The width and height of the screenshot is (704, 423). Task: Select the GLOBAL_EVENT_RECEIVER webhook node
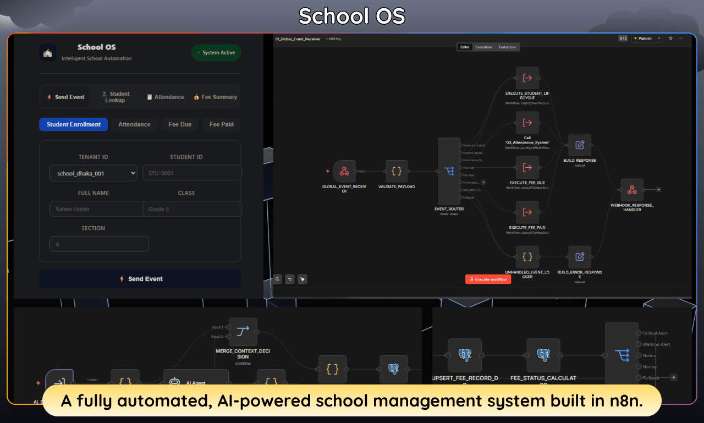(344, 171)
